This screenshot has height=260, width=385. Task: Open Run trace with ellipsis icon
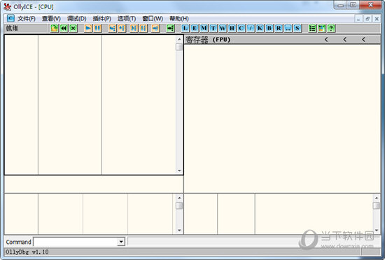[x=288, y=29]
